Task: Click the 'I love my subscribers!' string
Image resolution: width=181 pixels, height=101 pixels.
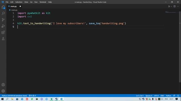Action: [x=69, y=23]
